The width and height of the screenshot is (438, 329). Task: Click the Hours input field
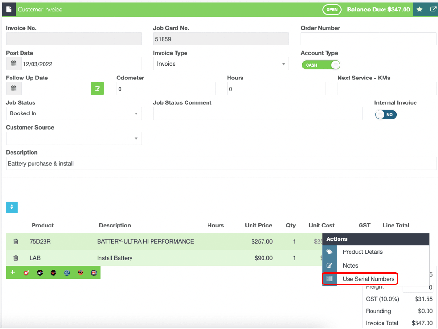point(276,89)
